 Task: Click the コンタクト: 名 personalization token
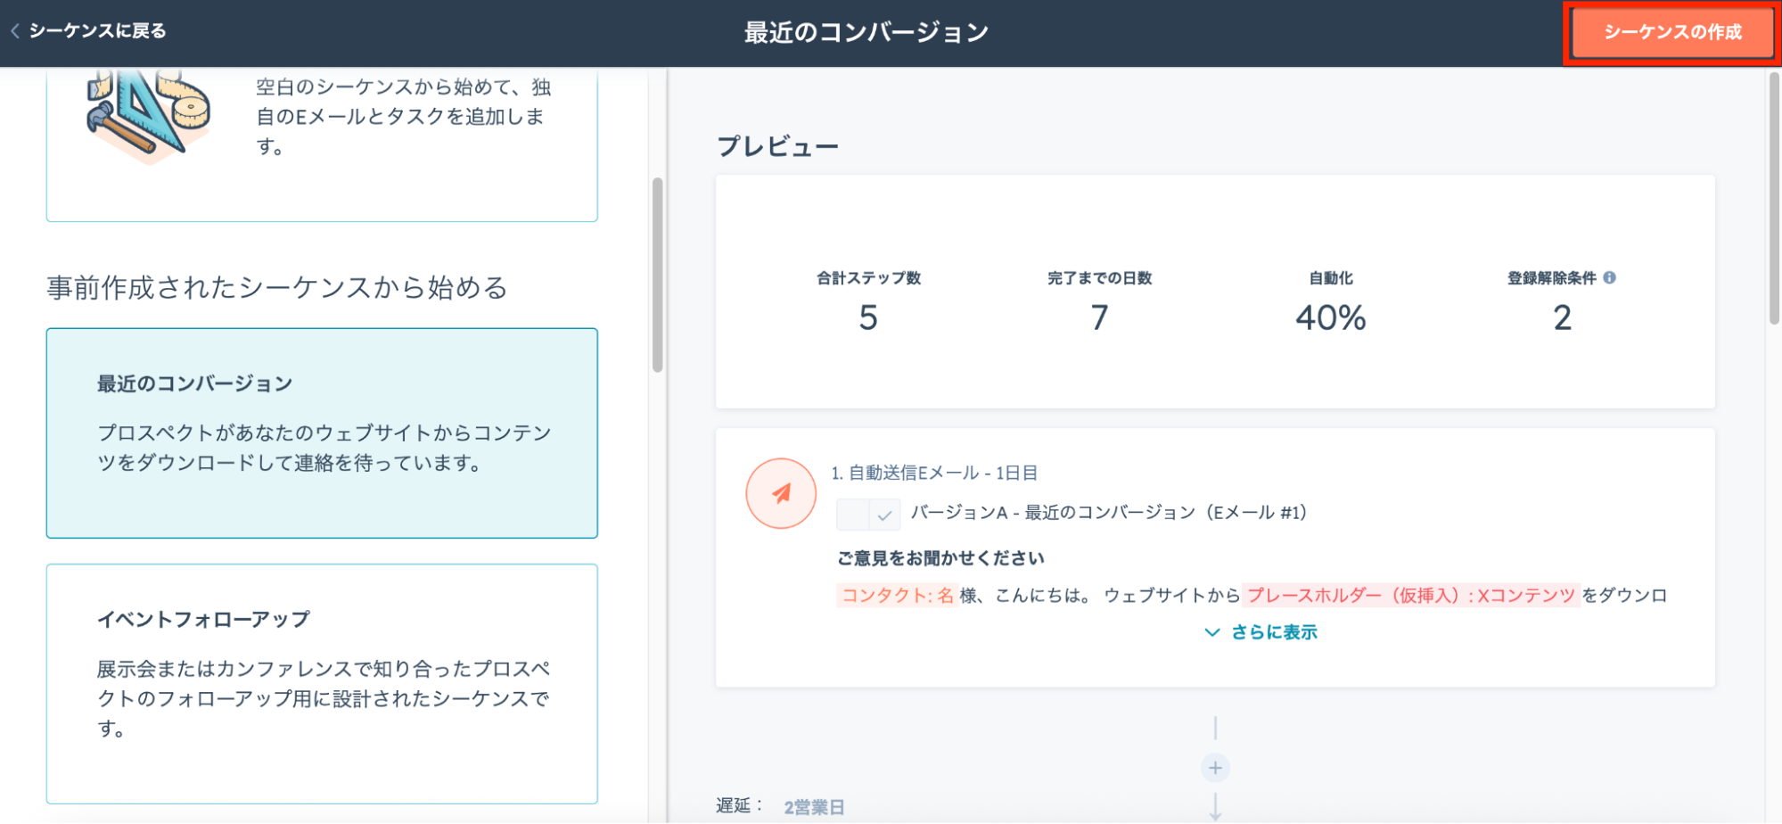click(897, 596)
